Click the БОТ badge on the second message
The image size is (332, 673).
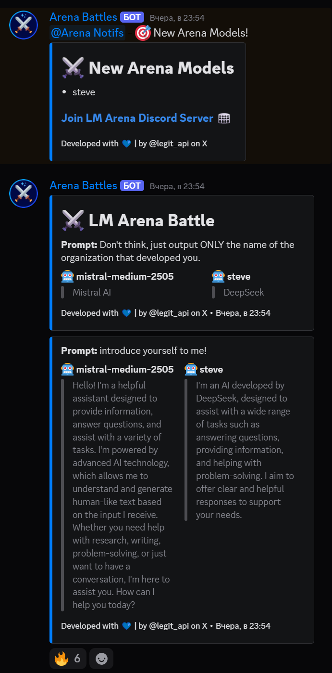coord(132,186)
